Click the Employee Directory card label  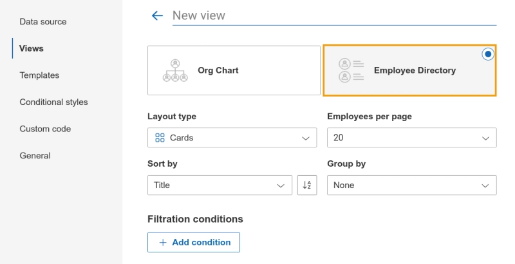click(415, 70)
